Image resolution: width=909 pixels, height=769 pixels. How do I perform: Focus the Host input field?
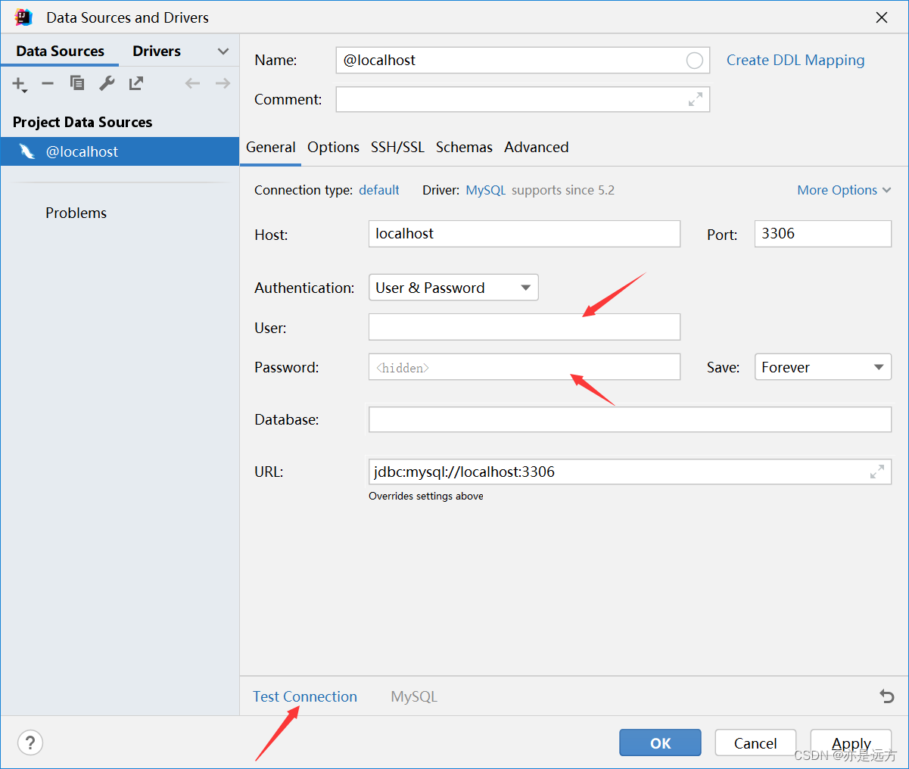(x=525, y=234)
